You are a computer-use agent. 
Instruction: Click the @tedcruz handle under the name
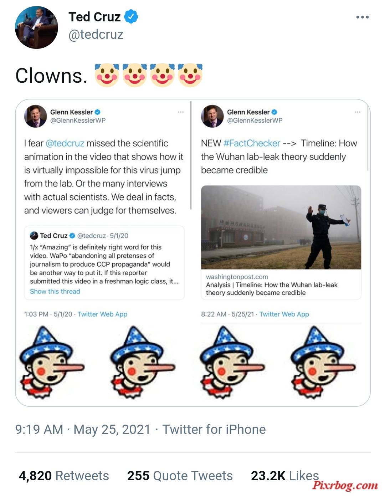point(96,35)
